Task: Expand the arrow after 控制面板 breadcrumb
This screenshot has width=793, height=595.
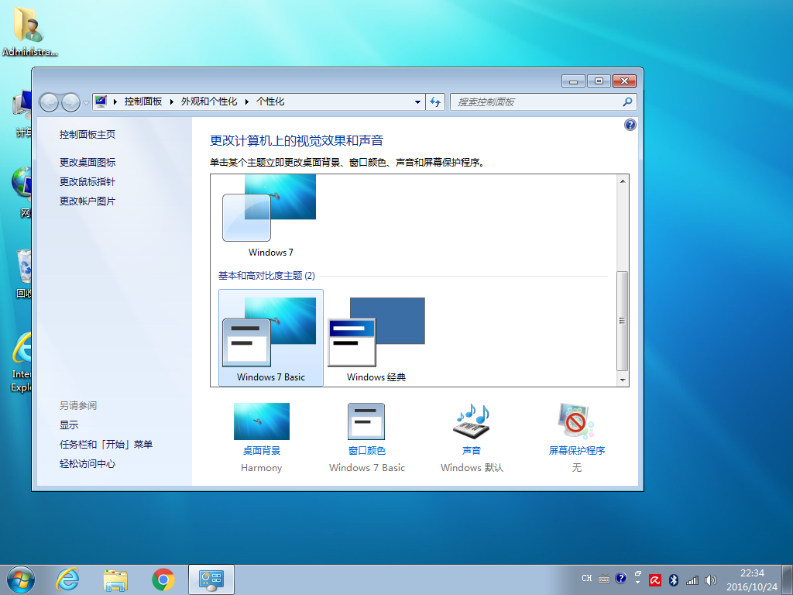Action: pyautogui.click(x=171, y=101)
